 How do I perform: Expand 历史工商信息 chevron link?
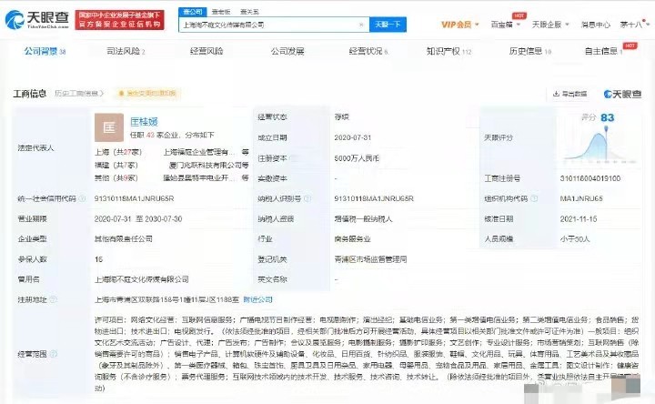79,93
